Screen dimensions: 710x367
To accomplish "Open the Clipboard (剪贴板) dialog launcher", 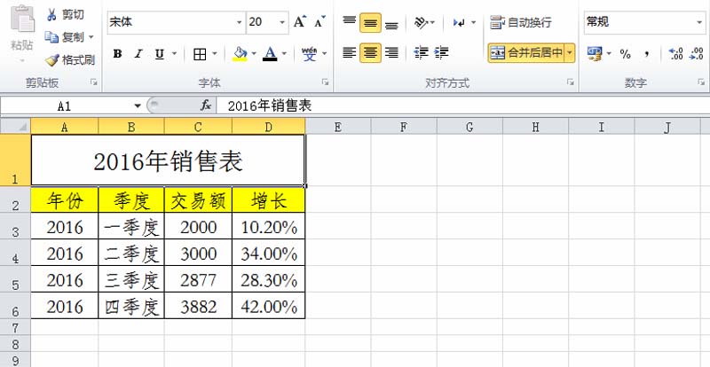I will pos(94,82).
